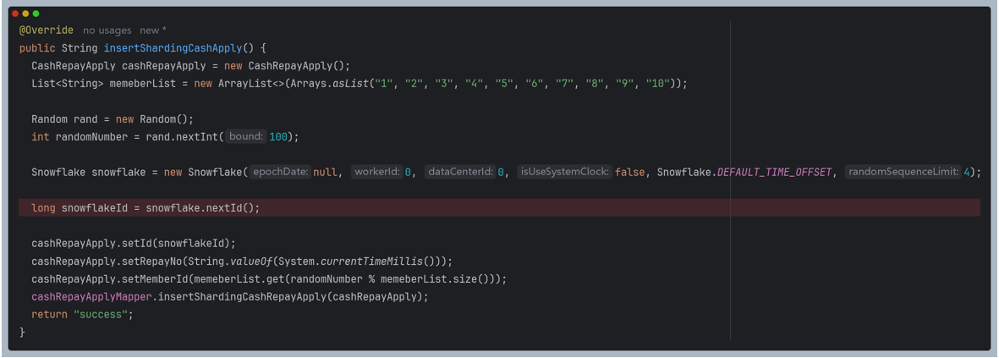The height and width of the screenshot is (358, 999).
Task: Click the yellow minimize window button
Action: pos(25,14)
